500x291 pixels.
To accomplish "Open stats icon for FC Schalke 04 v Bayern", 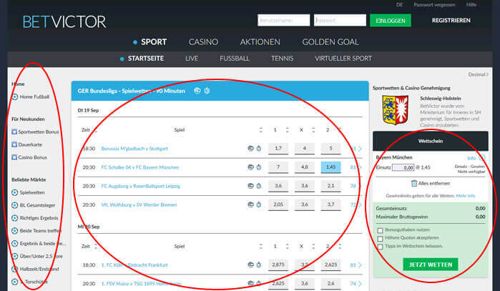I will (250, 167).
